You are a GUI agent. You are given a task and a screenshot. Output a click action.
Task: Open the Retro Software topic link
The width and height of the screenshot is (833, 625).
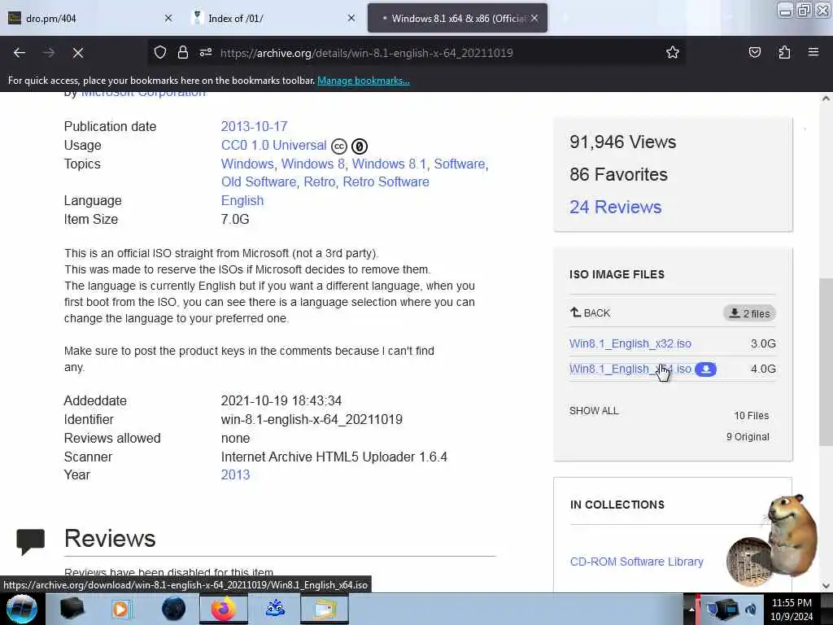coord(386,181)
